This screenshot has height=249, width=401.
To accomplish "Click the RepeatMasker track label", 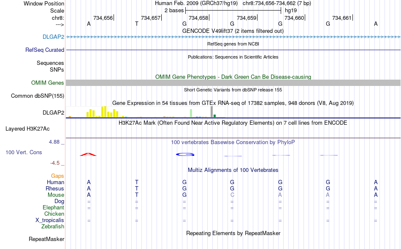I will (x=46, y=239).
